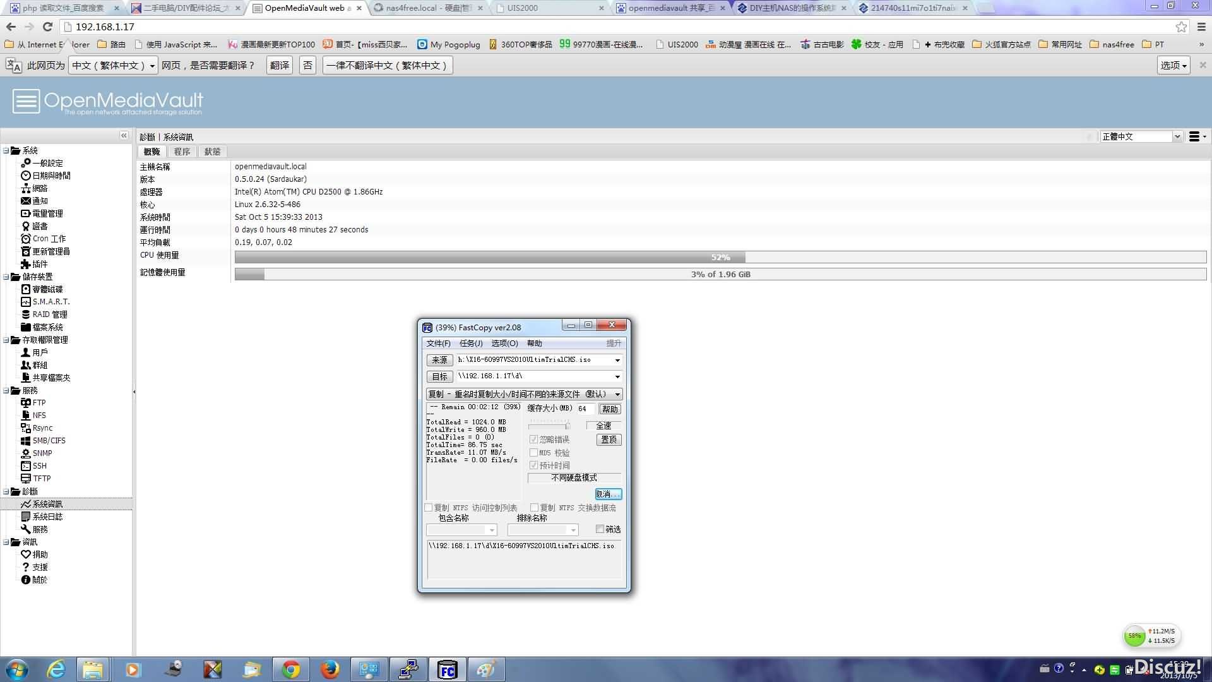This screenshot has width=1212, height=682.
Task: Open FTP service item
Action: (33, 403)
